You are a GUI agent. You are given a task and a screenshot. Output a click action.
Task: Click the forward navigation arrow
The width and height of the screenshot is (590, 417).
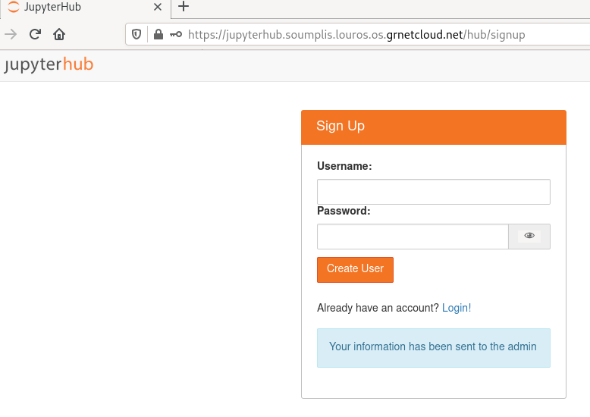point(11,34)
